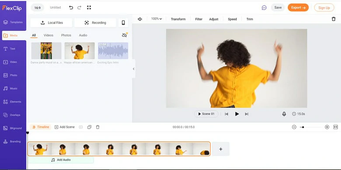This screenshot has height=170, width=341.
Task: Click the undo arrow icon
Action: 71,7
